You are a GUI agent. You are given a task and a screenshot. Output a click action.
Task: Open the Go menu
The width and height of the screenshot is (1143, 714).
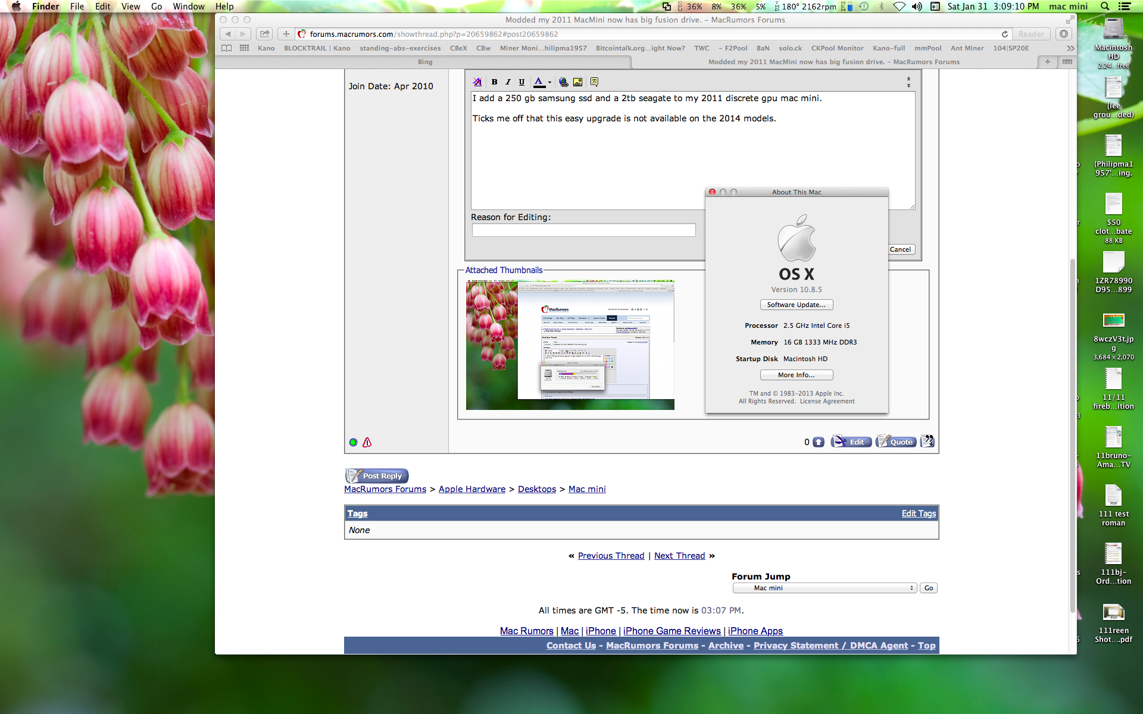(157, 7)
